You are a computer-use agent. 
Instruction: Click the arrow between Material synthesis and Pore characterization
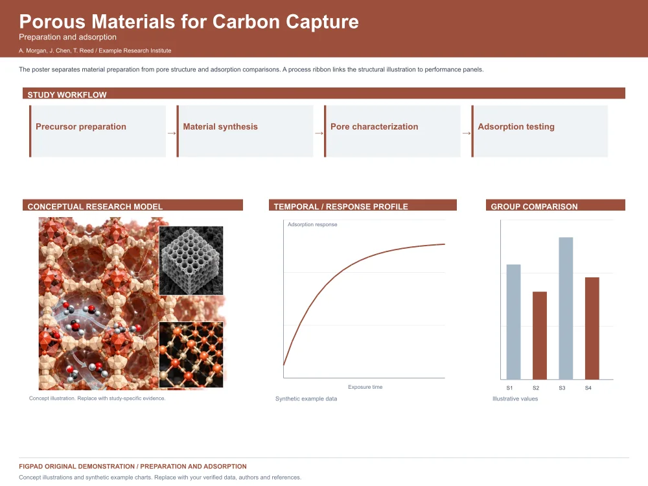[319, 133]
